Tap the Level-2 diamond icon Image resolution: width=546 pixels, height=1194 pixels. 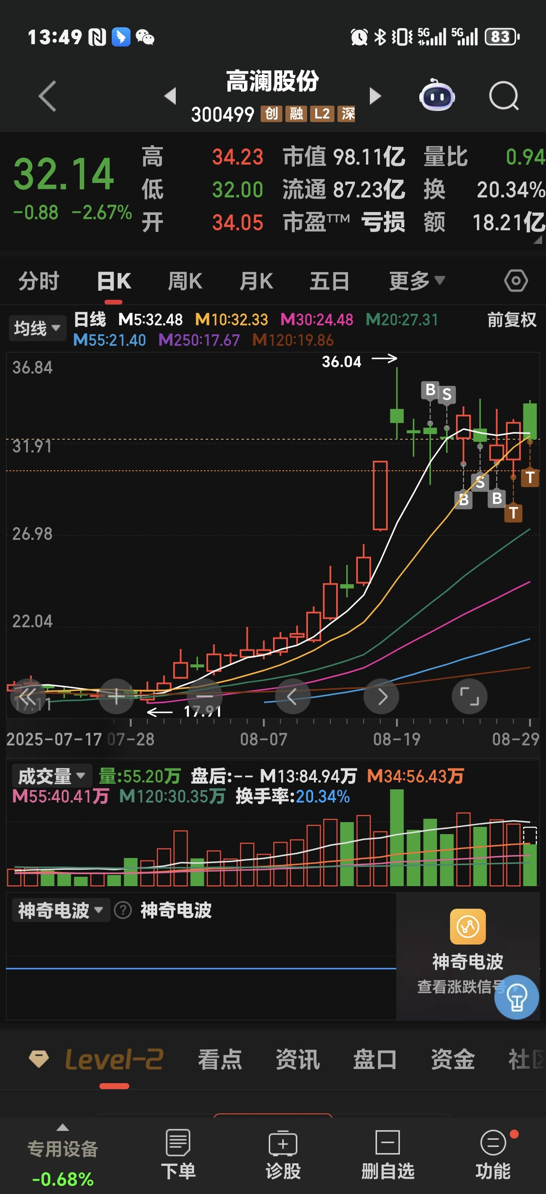38,1059
